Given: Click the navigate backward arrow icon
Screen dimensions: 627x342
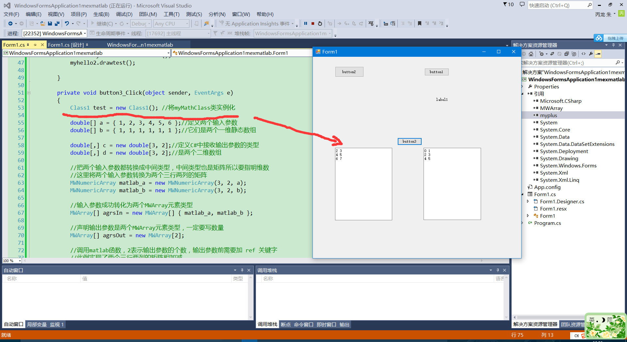Looking at the screenshot, I should (10, 23).
